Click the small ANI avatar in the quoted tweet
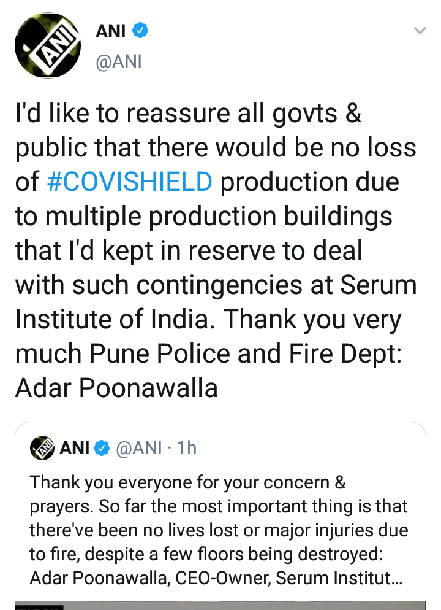This screenshot has width=441, height=610. pos(42,448)
